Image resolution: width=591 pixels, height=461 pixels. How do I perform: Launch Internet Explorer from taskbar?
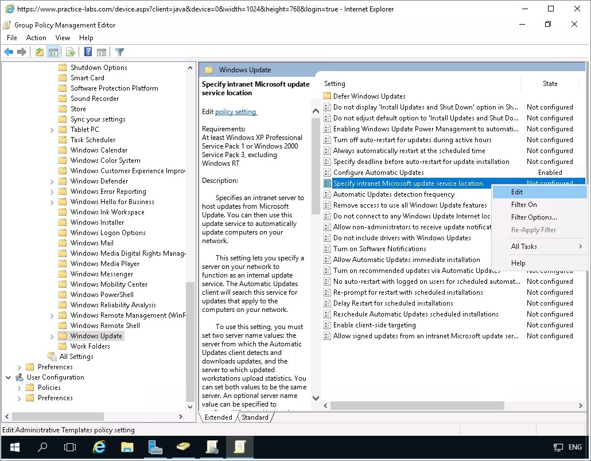click(99, 447)
